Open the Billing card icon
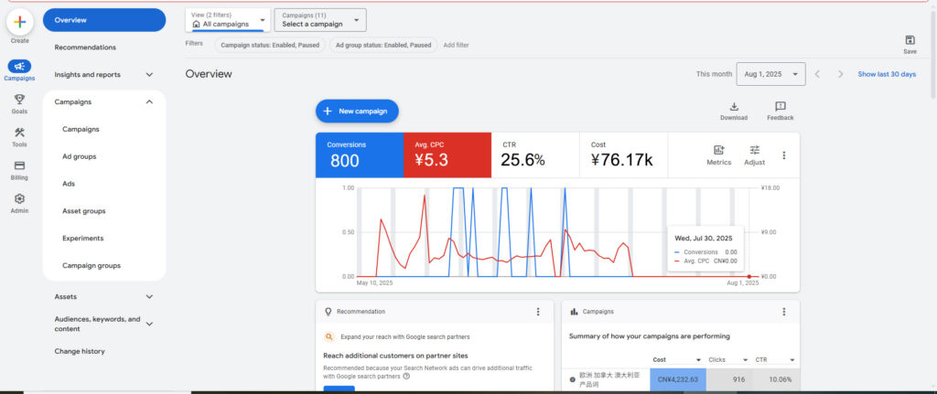Image resolution: width=937 pixels, height=394 pixels. point(19,166)
